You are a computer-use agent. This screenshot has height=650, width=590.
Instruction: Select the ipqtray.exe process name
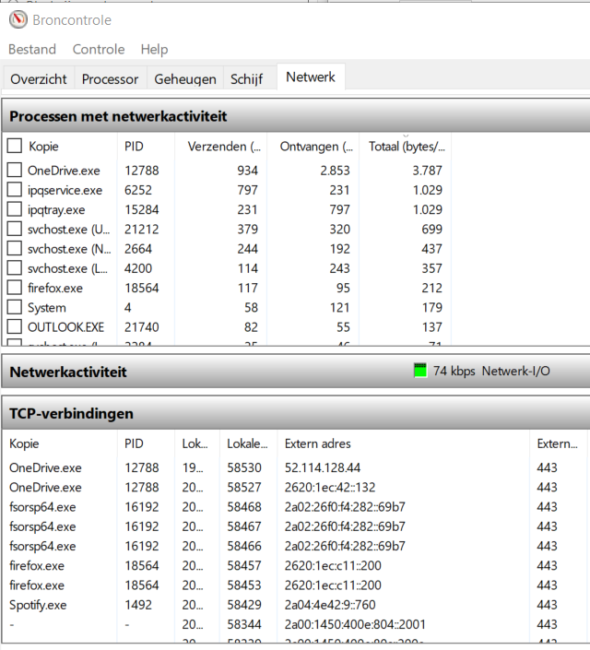click(56, 210)
